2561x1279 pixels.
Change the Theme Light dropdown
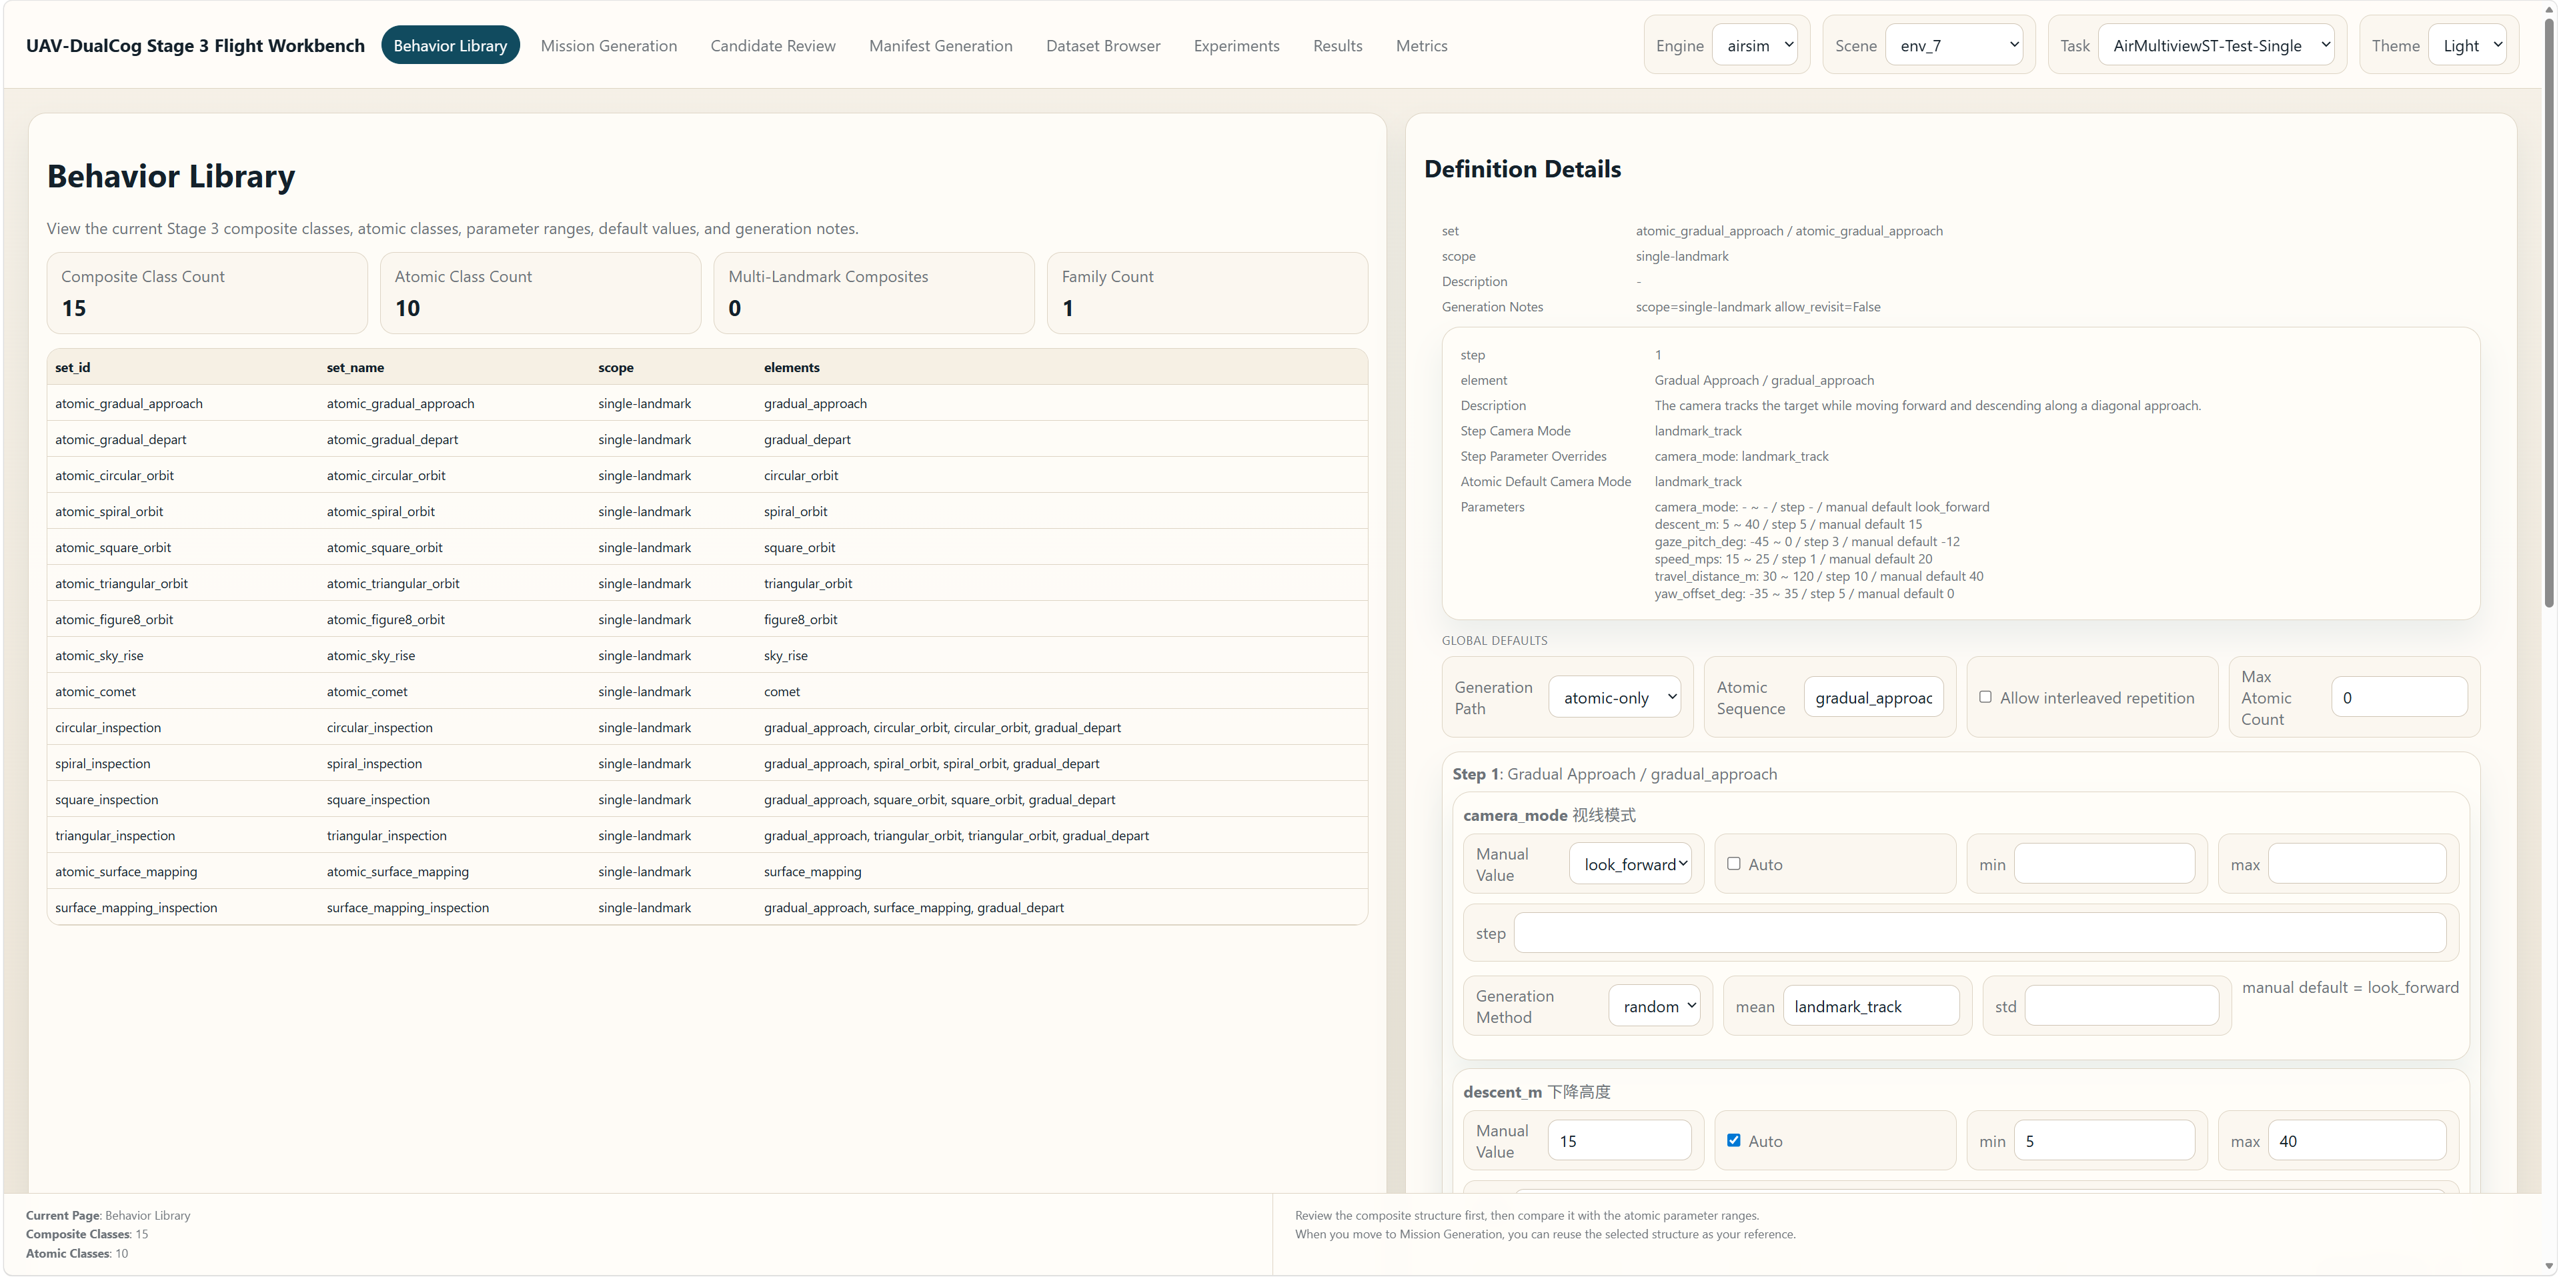pyautogui.click(x=2468, y=46)
